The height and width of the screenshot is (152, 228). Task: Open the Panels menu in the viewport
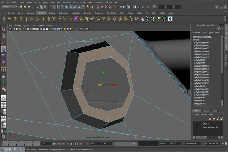(49, 25)
